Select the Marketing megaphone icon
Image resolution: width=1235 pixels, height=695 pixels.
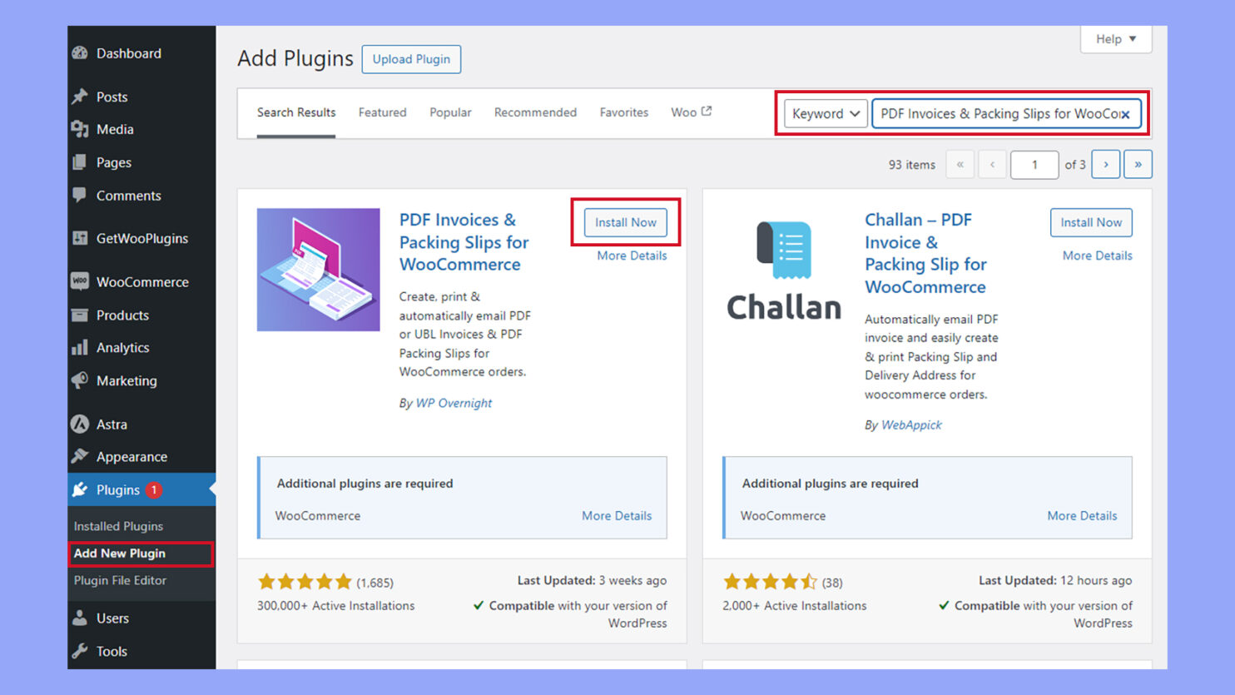80,380
